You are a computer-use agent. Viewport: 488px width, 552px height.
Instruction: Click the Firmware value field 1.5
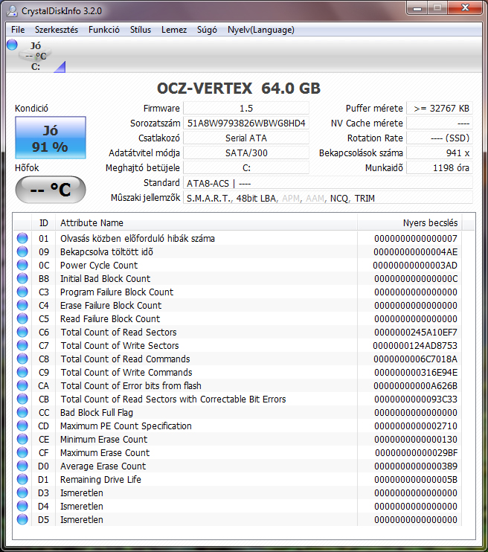[x=246, y=109]
